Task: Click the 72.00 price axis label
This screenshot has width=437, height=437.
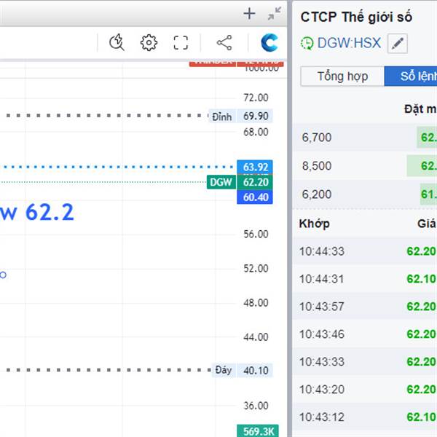Action: (x=256, y=98)
